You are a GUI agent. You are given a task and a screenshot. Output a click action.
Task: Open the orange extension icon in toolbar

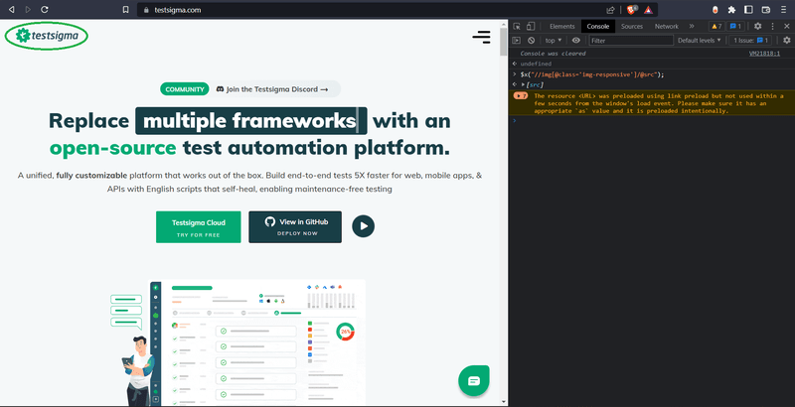tap(715, 10)
